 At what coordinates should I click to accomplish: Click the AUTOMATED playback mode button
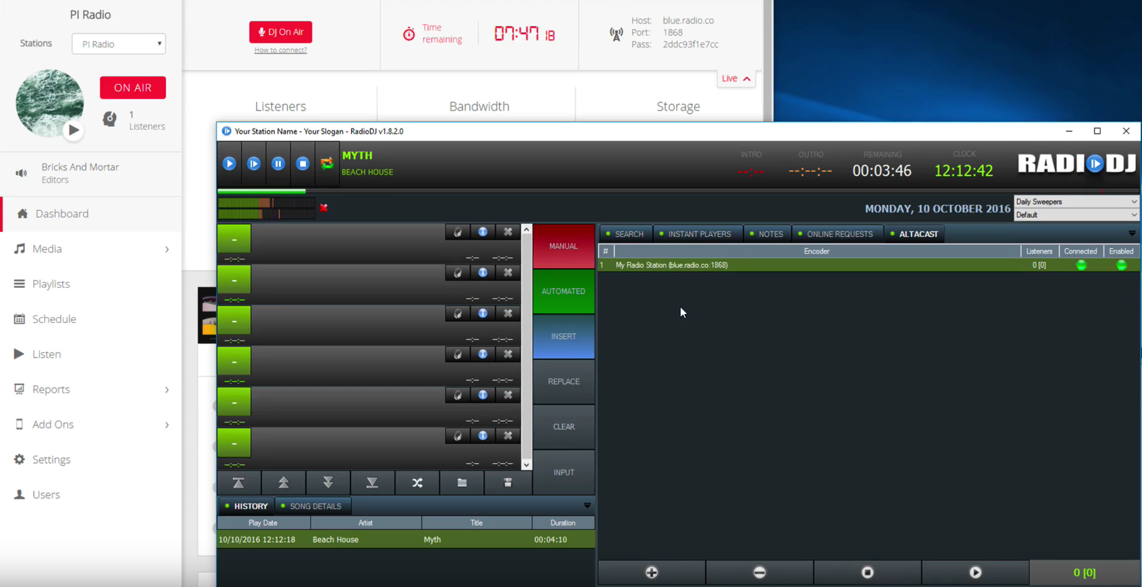[x=563, y=291]
